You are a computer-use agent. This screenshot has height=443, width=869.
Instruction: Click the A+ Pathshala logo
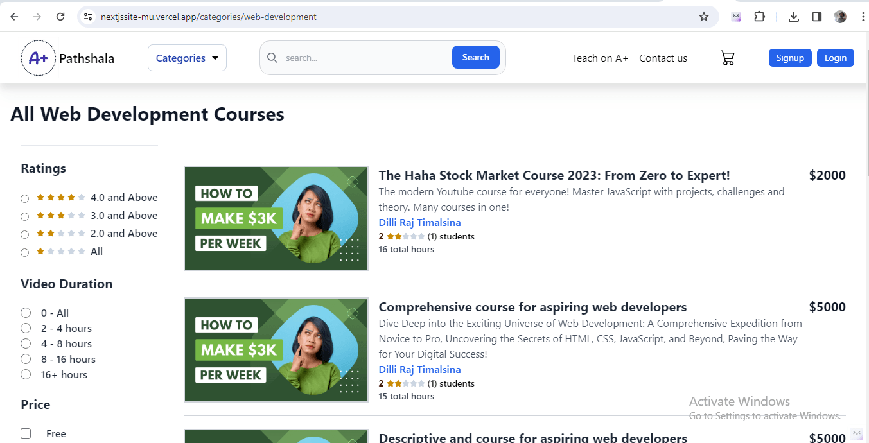coord(39,58)
